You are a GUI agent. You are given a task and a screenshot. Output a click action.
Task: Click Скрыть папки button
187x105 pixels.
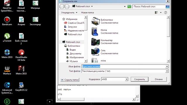(x=70, y=80)
